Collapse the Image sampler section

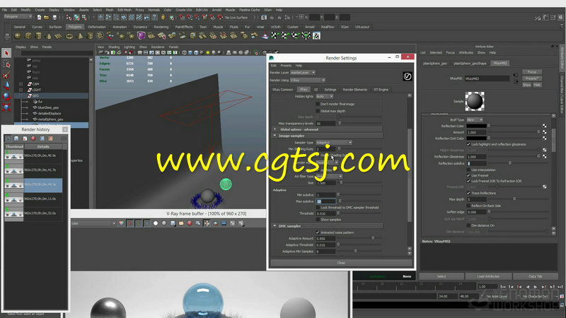pyautogui.click(x=275, y=136)
